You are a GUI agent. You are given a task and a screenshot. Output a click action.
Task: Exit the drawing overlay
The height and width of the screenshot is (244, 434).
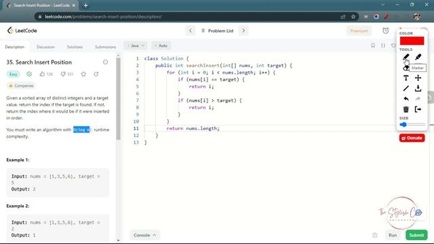tap(418, 109)
